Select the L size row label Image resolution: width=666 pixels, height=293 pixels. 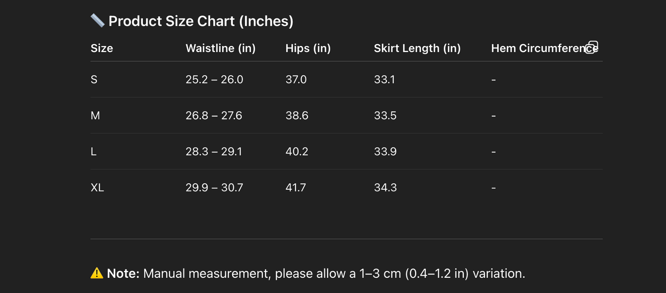point(94,152)
